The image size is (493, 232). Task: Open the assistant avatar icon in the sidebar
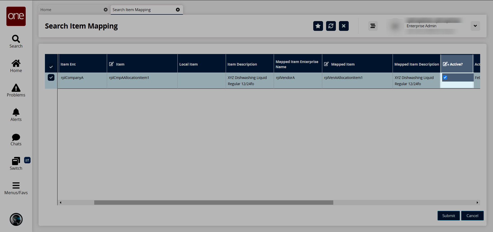16,219
